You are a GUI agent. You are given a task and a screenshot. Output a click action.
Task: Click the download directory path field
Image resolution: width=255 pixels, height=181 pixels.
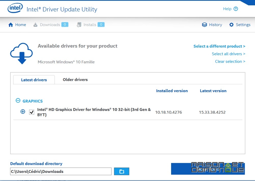point(61,171)
